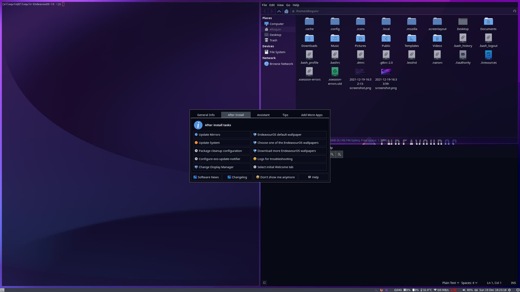Click Configure eos-update-notifier
This screenshot has height=292, width=520.
pos(222,159)
